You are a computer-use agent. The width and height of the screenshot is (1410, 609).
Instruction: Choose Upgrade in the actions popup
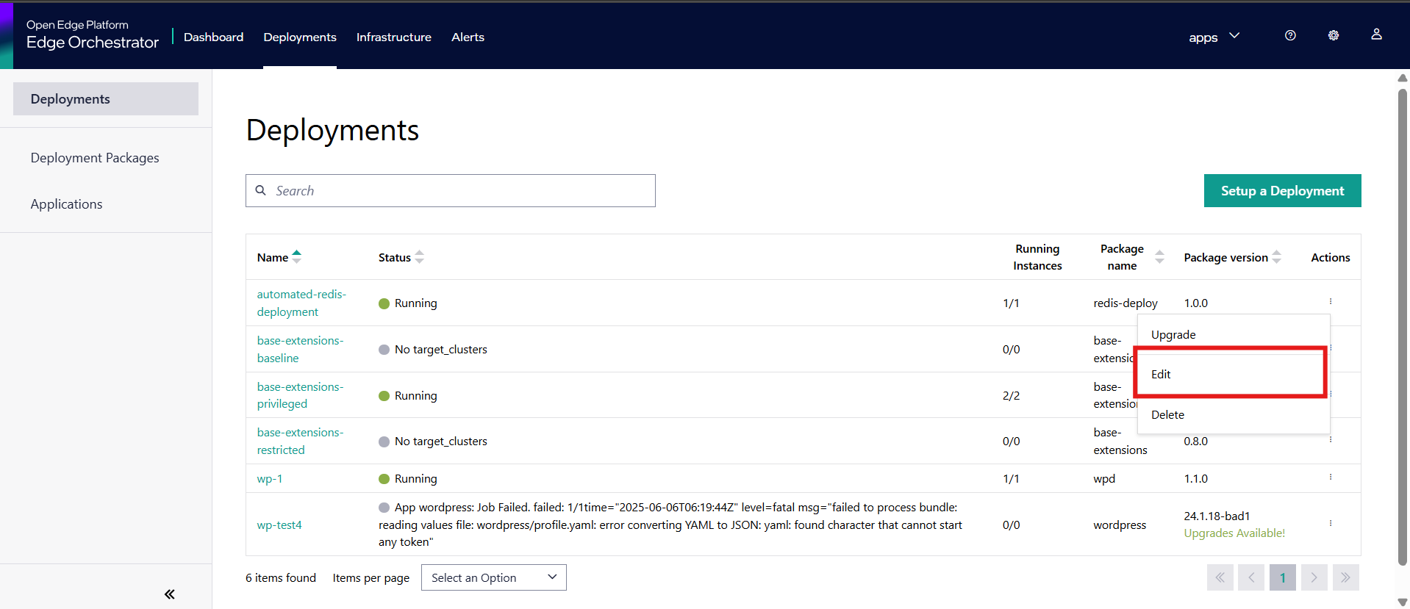click(x=1173, y=334)
